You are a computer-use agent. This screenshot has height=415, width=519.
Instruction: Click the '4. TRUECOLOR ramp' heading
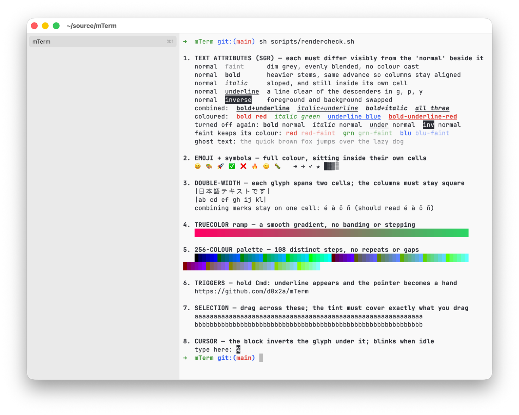pos(215,225)
